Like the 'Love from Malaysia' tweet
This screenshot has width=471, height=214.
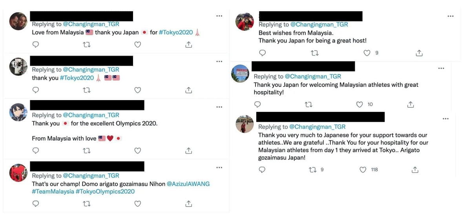point(138,45)
